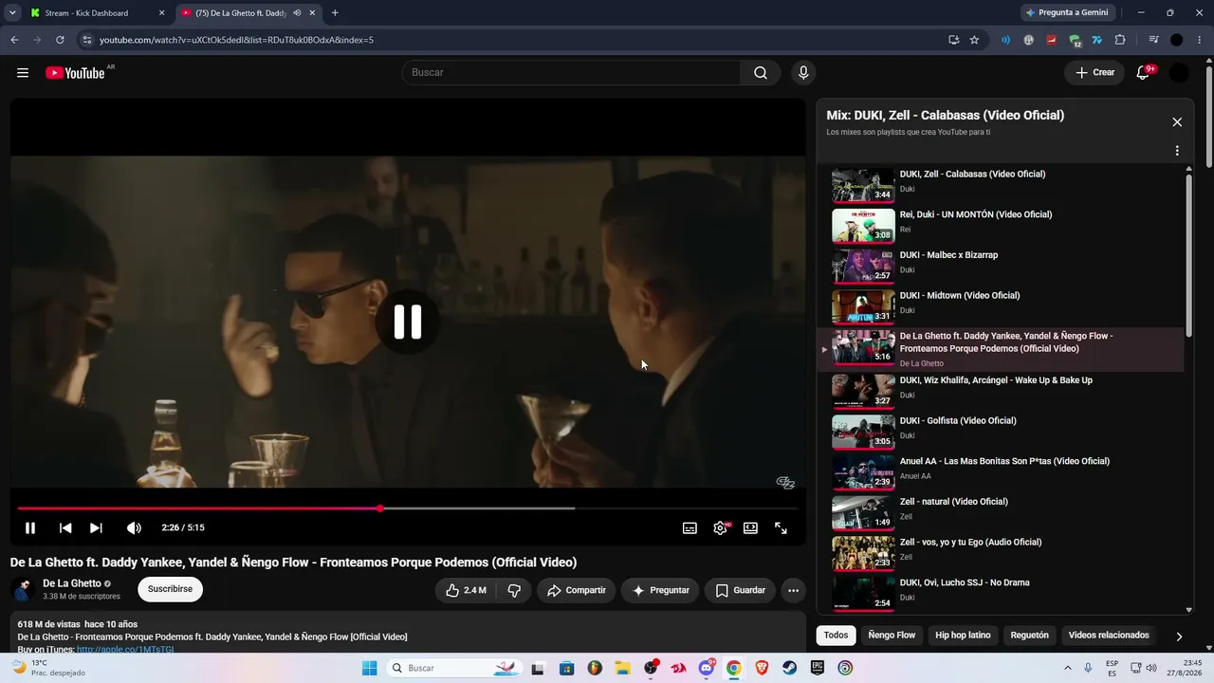Image resolution: width=1214 pixels, height=683 pixels.
Task: Subscribe with the Suscribirse button
Action: (x=170, y=589)
